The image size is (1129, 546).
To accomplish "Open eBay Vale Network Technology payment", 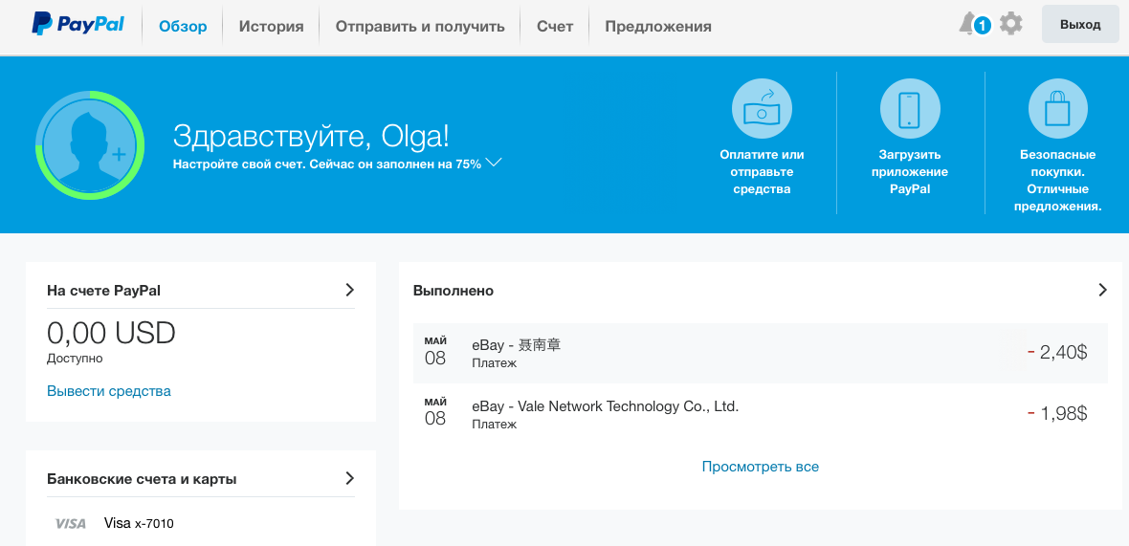I will [761, 414].
